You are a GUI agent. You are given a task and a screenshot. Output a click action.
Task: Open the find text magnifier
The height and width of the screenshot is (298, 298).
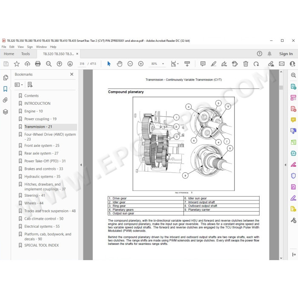[49, 64]
